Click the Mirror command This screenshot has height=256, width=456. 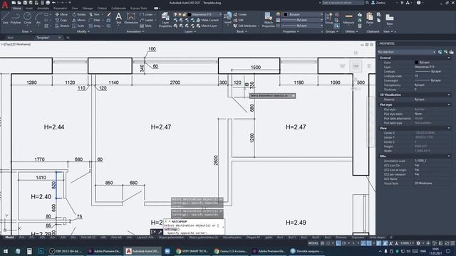pyautogui.click(x=79, y=20)
